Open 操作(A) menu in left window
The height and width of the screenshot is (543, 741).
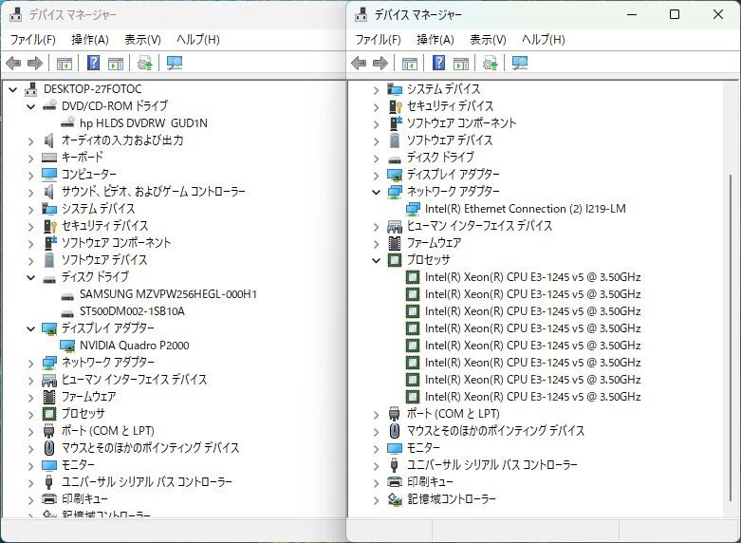90,40
